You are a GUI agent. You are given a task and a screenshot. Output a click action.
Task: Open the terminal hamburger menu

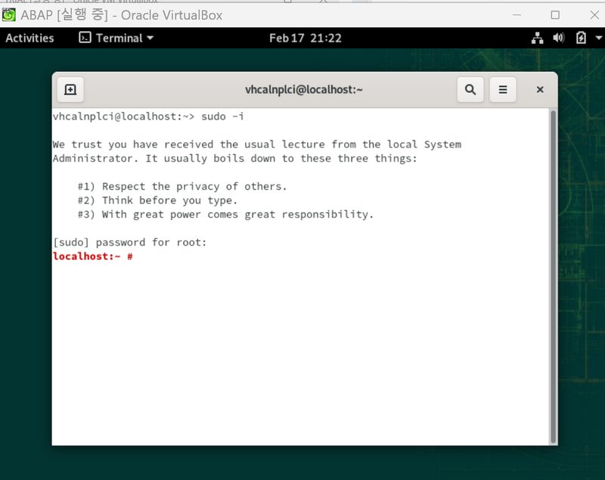(x=503, y=90)
